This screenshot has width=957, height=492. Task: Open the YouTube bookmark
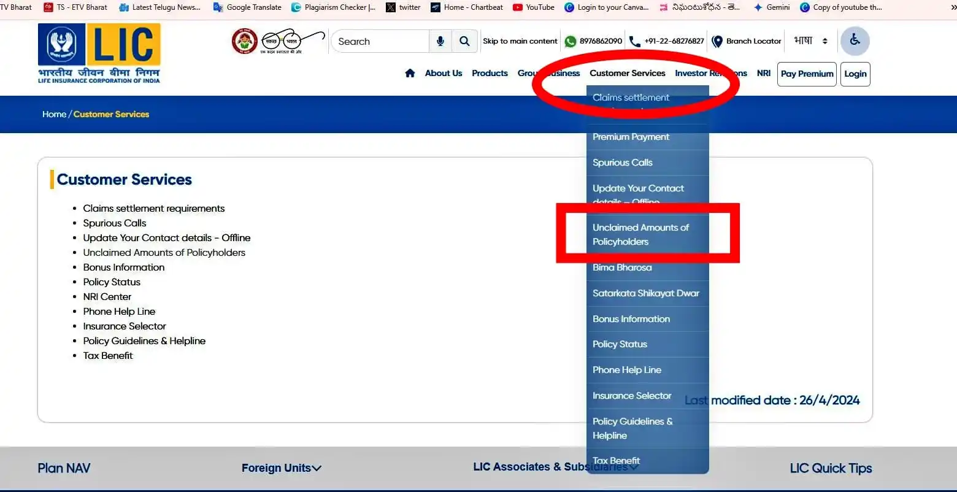point(533,7)
